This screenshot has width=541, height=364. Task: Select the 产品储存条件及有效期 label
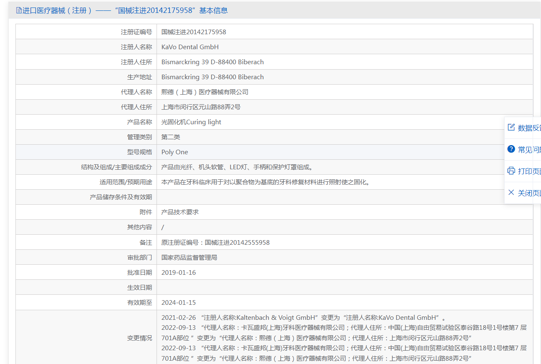click(x=121, y=197)
